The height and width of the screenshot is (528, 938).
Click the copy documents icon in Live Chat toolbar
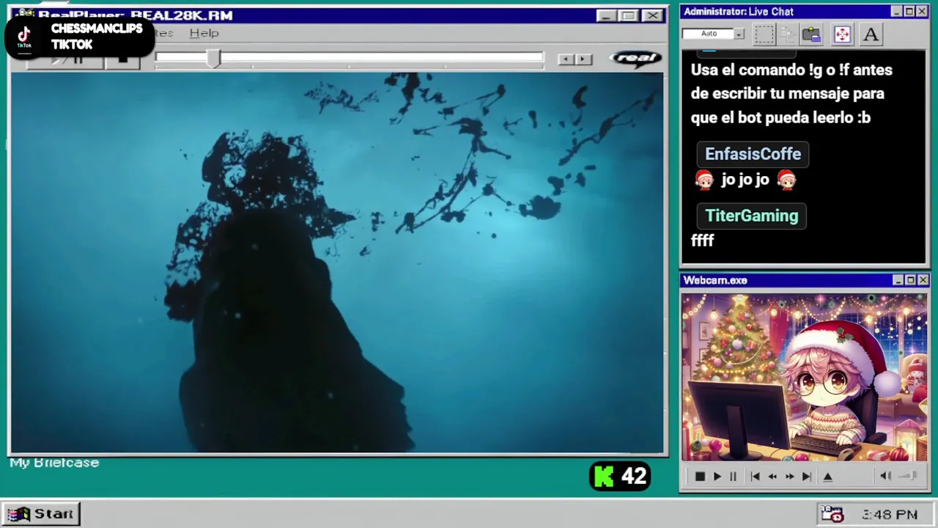(x=788, y=34)
